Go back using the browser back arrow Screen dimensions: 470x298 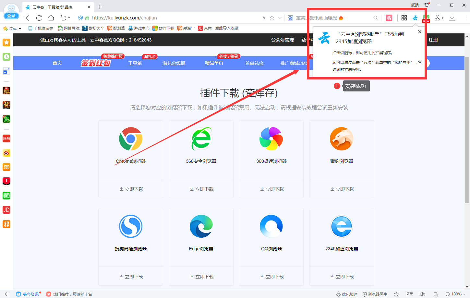(x=27, y=18)
